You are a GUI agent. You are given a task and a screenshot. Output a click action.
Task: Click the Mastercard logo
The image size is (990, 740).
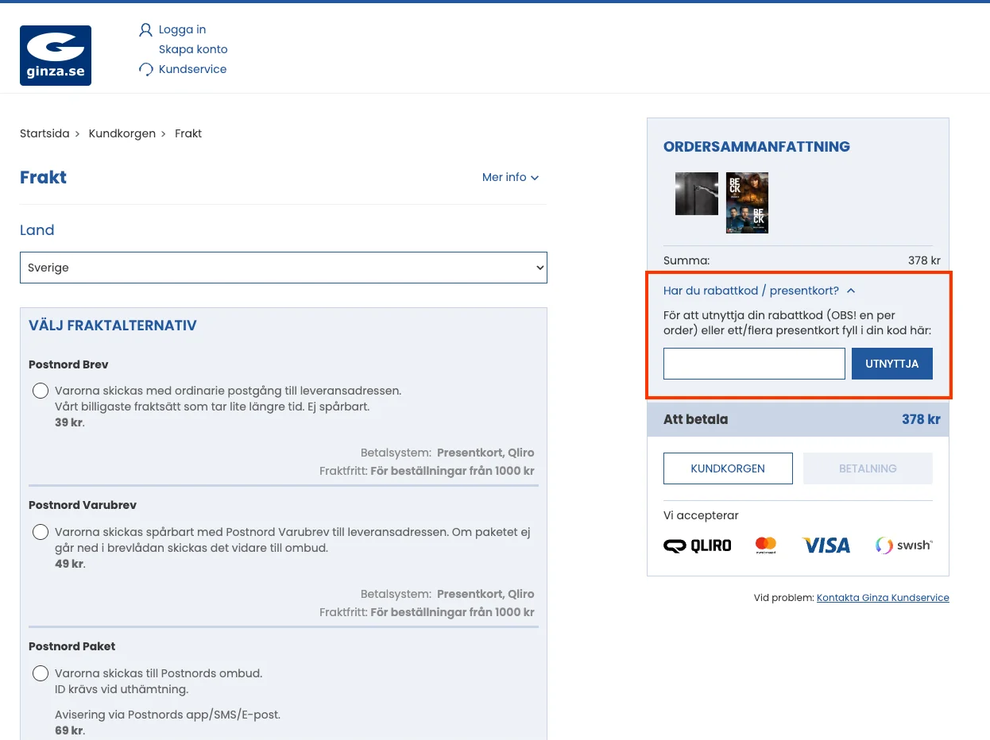point(766,545)
